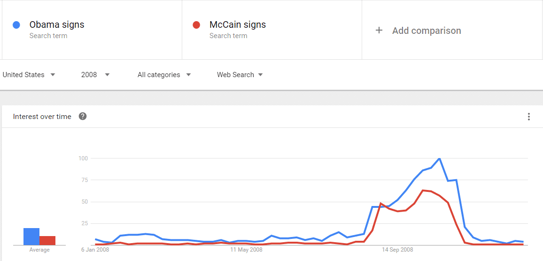The image size is (543, 261).
Task: Edit the Obama signs search term
Action: pyautogui.click(x=57, y=24)
